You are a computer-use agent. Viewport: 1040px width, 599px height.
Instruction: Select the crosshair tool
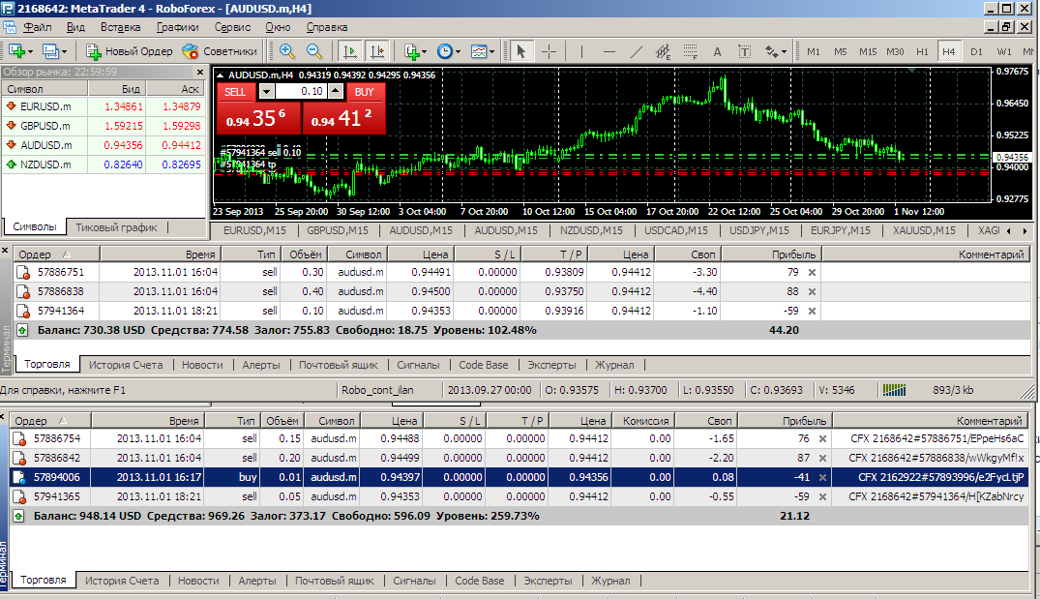(x=549, y=51)
